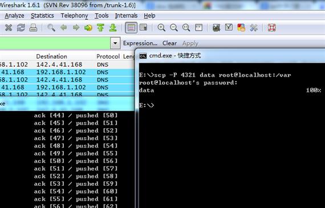The height and width of the screenshot is (208, 325).
Task: Expand the filter history dropdown arrow
Action: tap(115, 43)
